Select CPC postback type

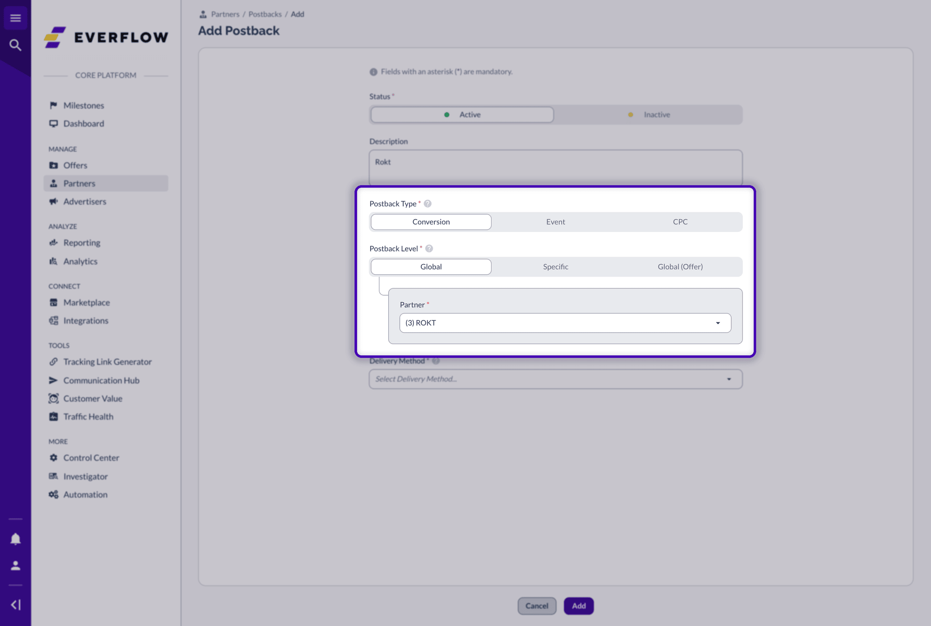click(680, 222)
